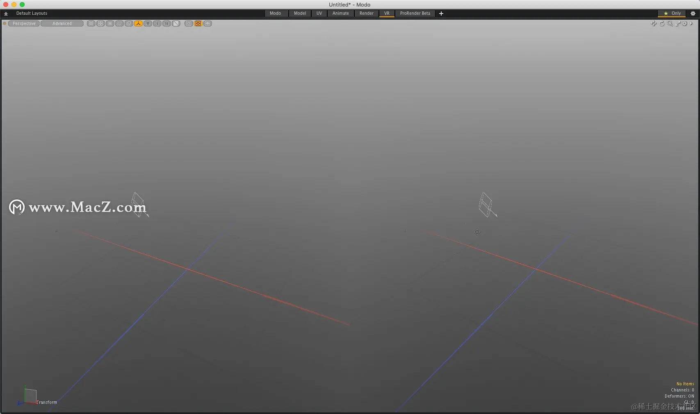
Task: Open the ProRender Beta tab
Action: pyautogui.click(x=415, y=14)
